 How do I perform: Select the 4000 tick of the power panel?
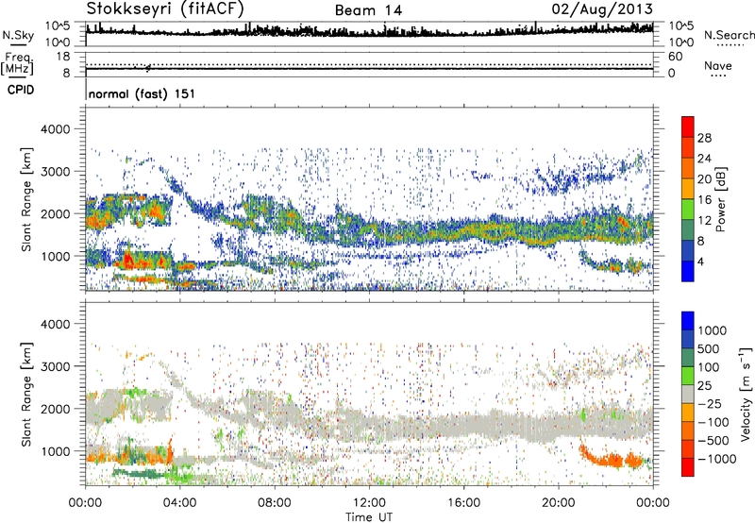point(55,129)
